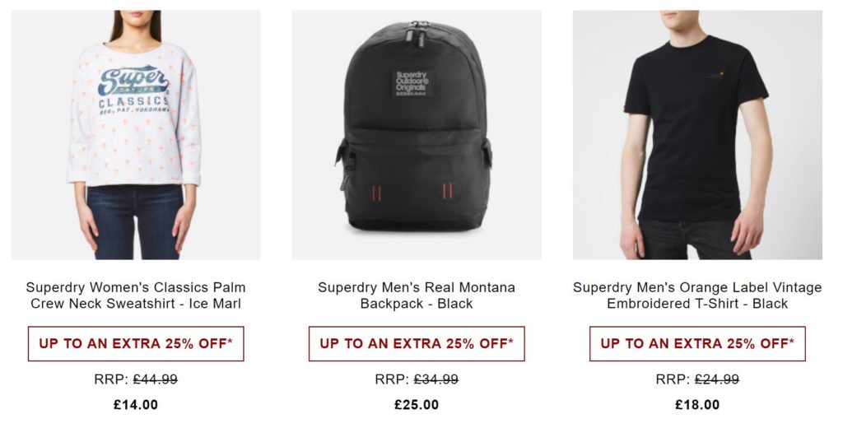Click the orange strap loops on backpack pocket
Viewport: 843px width, 428px height.
point(412,192)
